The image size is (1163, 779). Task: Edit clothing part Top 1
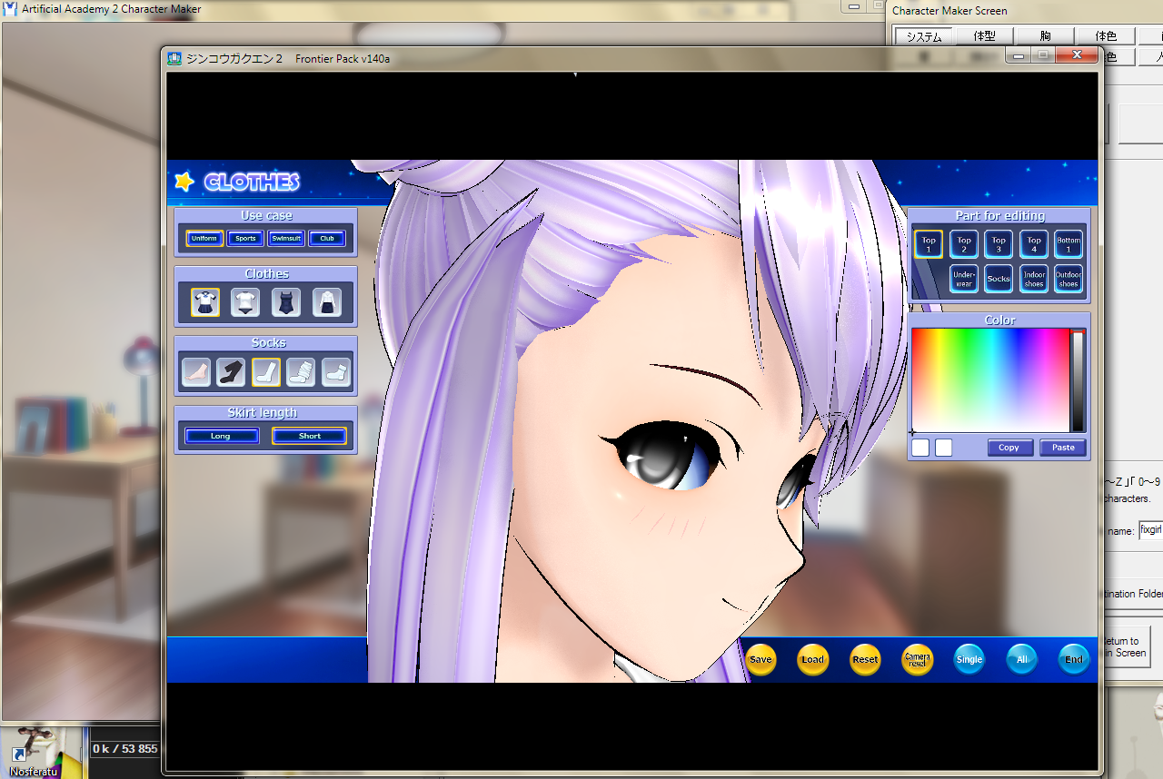(x=929, y=244)
